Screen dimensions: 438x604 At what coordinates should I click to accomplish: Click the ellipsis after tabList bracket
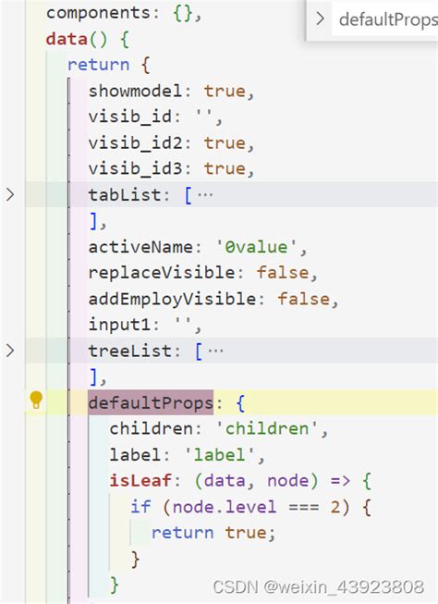coord(205,195)
